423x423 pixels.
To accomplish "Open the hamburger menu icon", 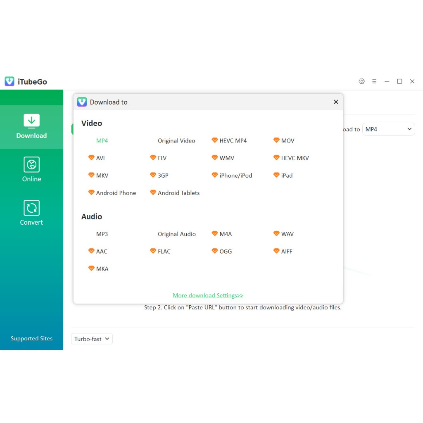I will click(374, 81).
